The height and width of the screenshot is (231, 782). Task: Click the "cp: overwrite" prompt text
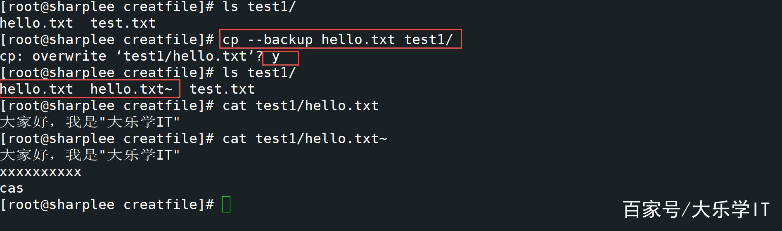(53, 56)
